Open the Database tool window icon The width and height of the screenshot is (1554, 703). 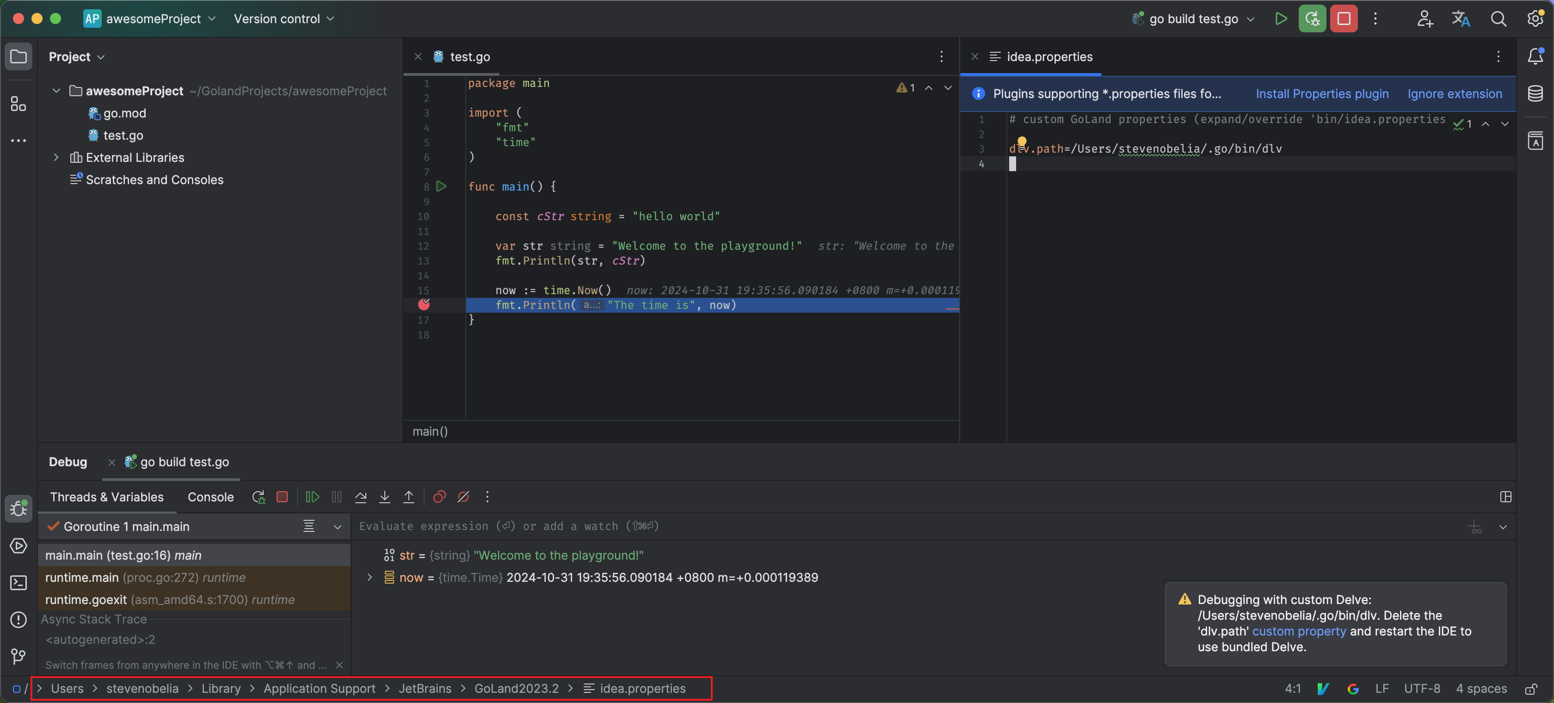[x=1535, y=93]
